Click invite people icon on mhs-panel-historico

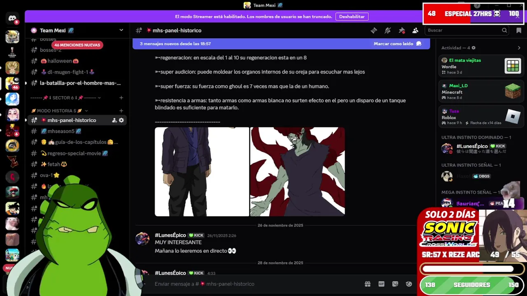114,120
